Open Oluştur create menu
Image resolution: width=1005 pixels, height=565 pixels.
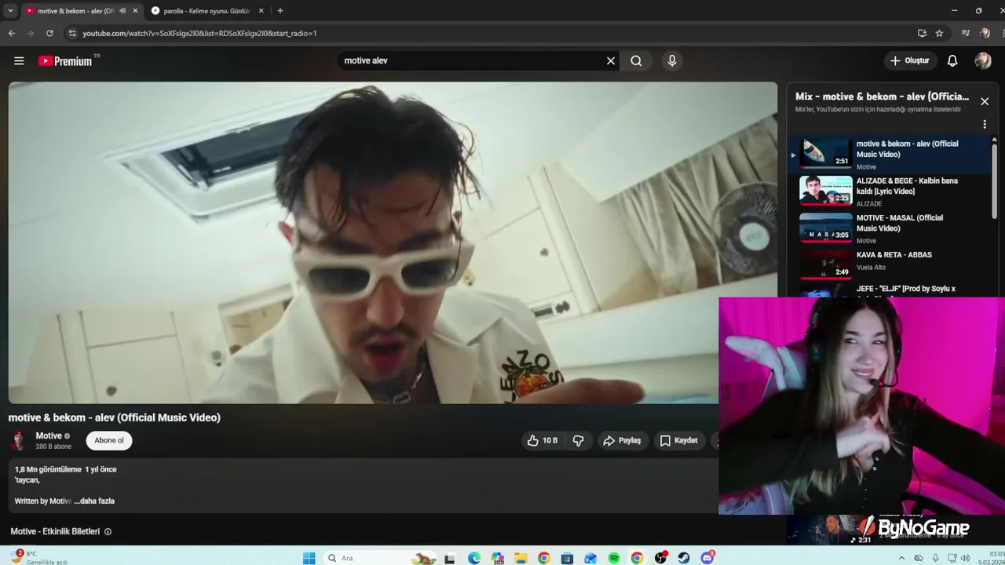(x=910, y=60)
